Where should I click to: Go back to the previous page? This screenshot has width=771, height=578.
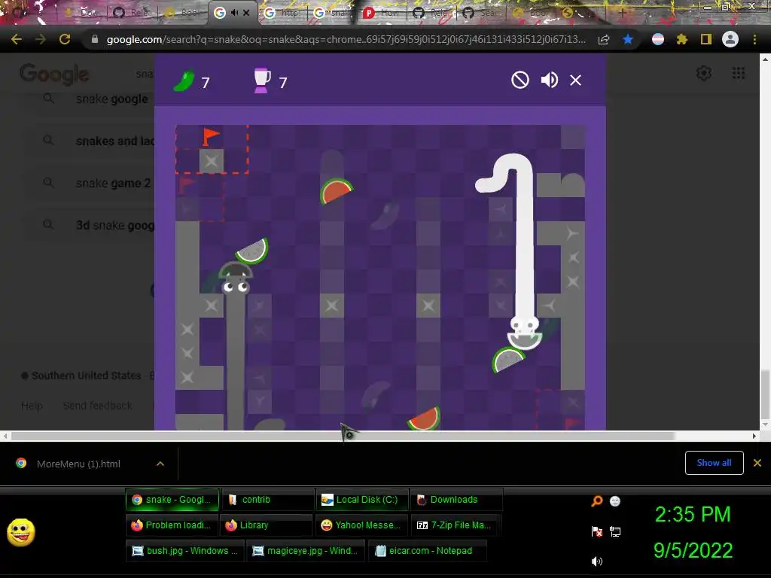[17, 39]
